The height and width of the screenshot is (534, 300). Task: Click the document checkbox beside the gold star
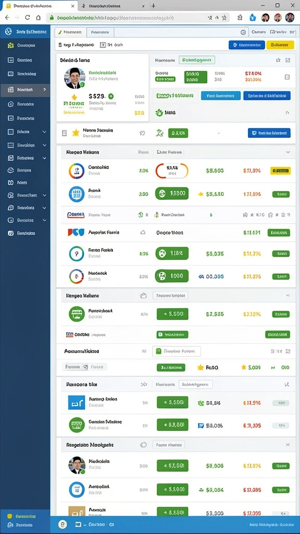[x=64, y=133]
